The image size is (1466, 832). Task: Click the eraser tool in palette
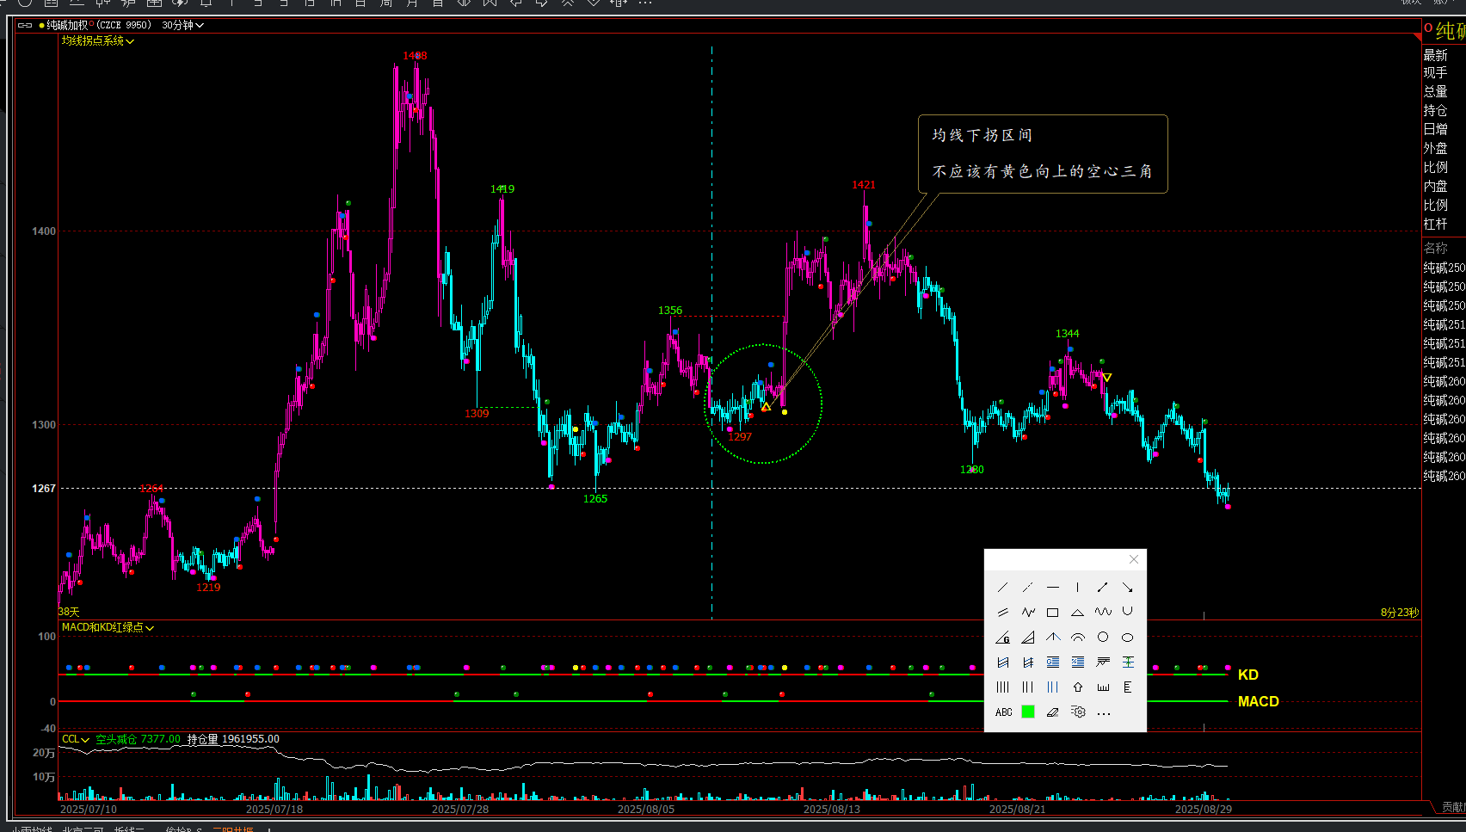1052,712
